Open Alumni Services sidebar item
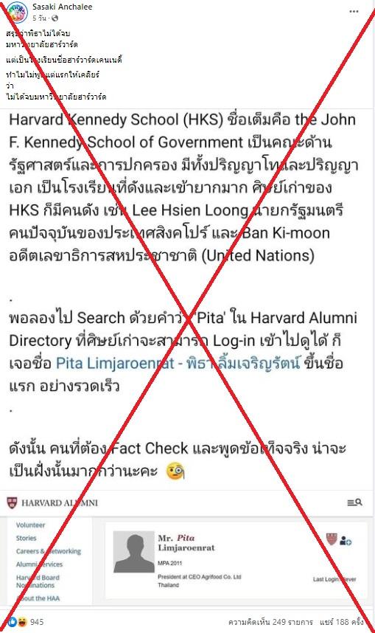The image size is (375, 633). (x=39, y=564)
